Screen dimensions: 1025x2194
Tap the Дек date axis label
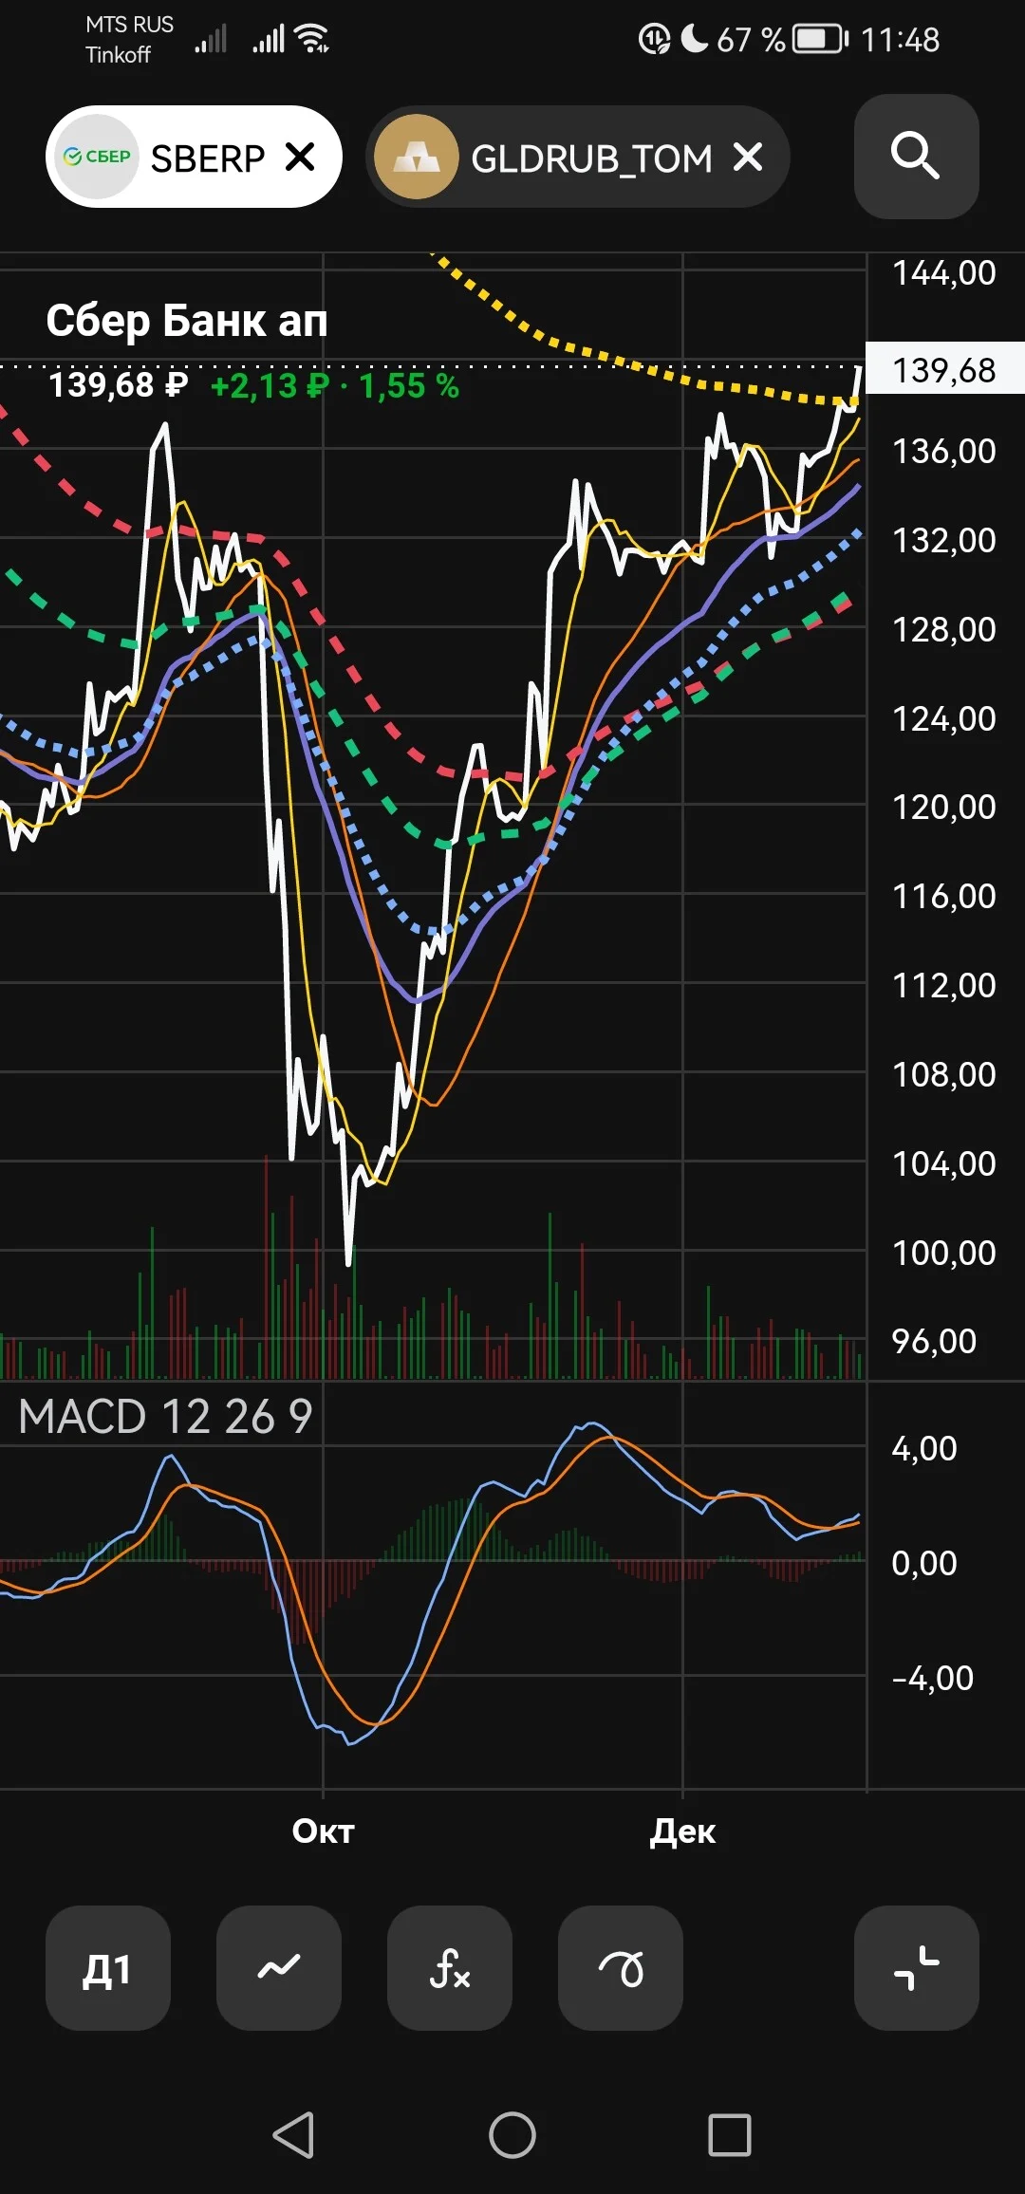(682, 1831)
